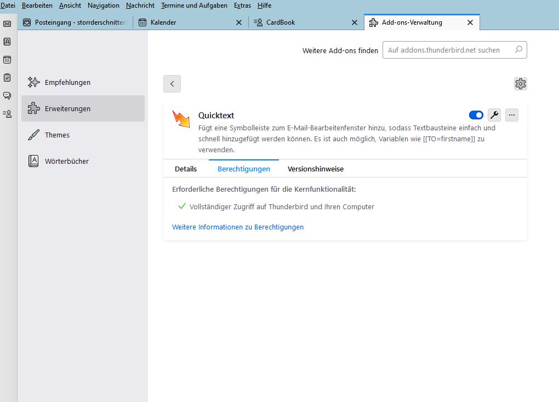Open add-on tools gear menu

pyautogui.click(x=521, y=84)
